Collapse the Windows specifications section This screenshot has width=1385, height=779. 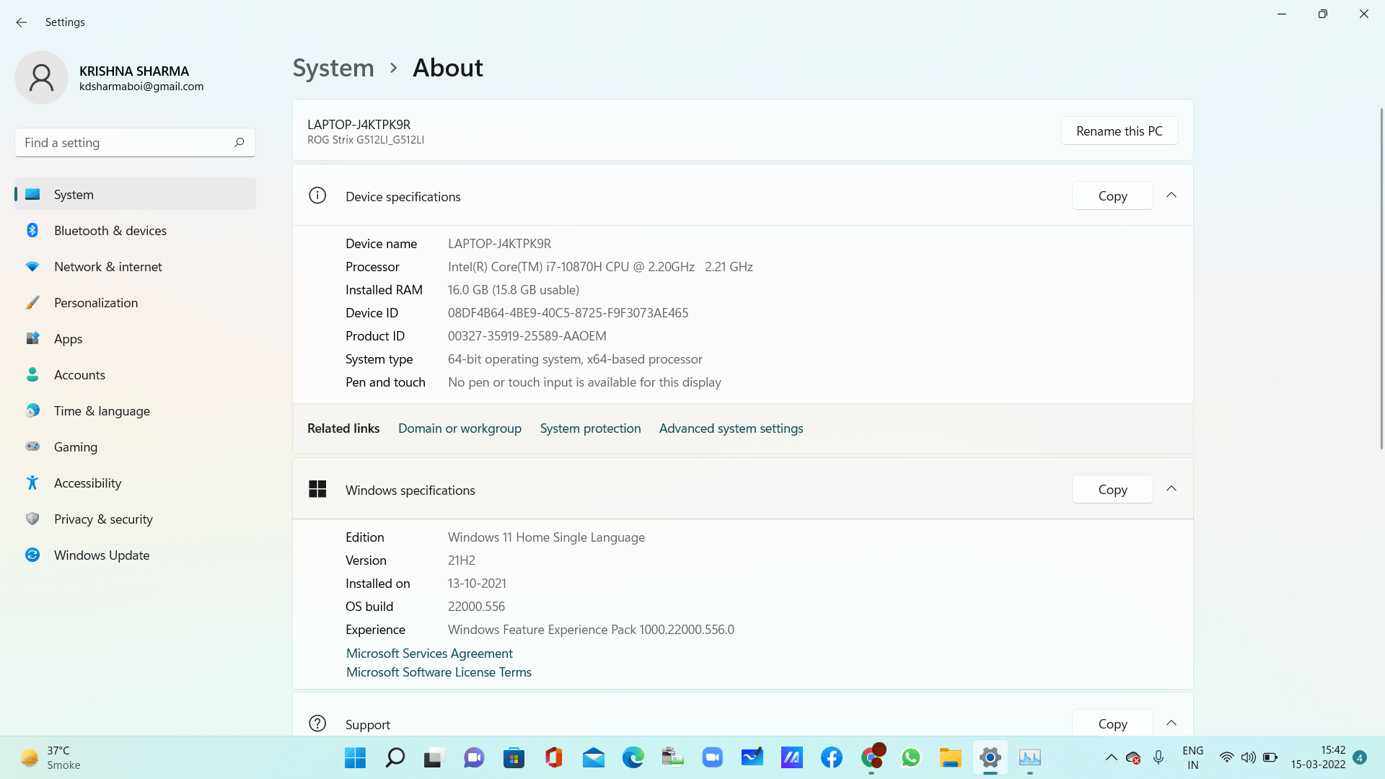1171,489
